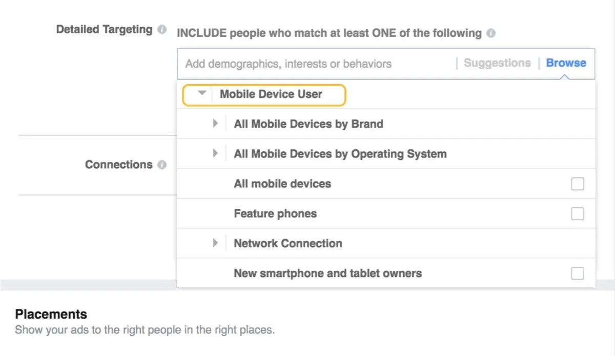This screenshot has height=356, width=615.
Task: Open the Browse tab
Action: click(x=566, y=63)
